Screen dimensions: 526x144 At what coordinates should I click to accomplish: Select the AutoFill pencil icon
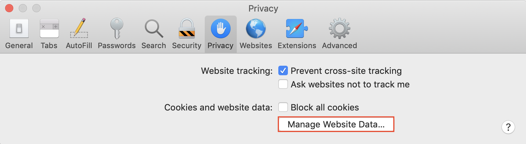point(79,28)
